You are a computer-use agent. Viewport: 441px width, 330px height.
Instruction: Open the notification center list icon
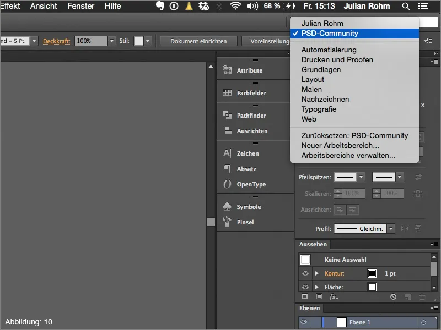click(423, 6)
